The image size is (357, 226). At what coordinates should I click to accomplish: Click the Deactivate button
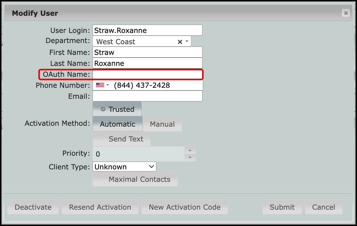click(x=33, y=207)
